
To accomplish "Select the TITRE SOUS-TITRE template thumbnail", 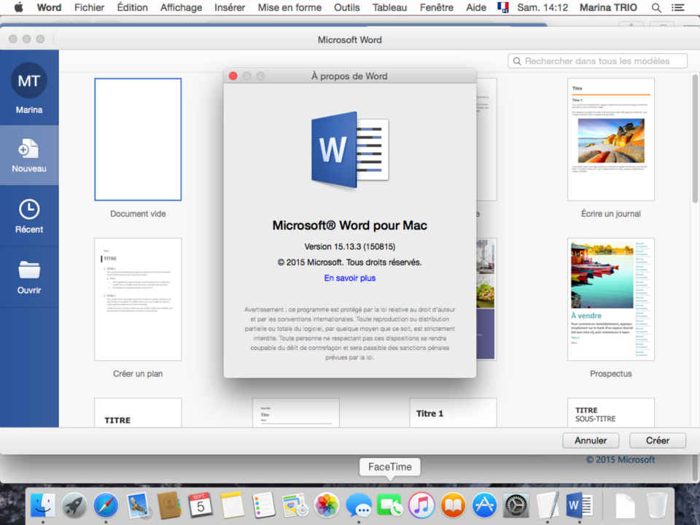I will pos(611,413).
